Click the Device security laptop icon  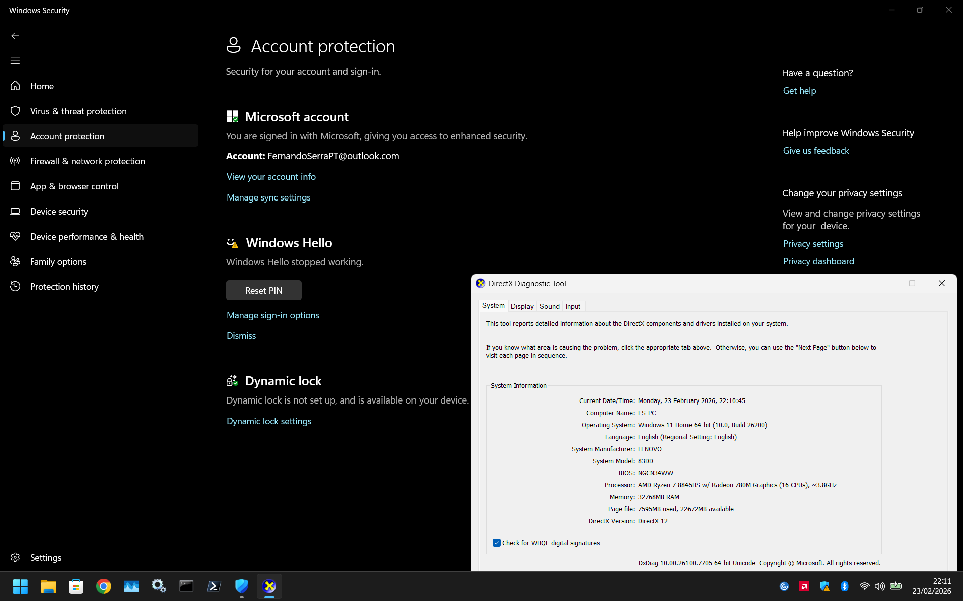click(15, 211)
